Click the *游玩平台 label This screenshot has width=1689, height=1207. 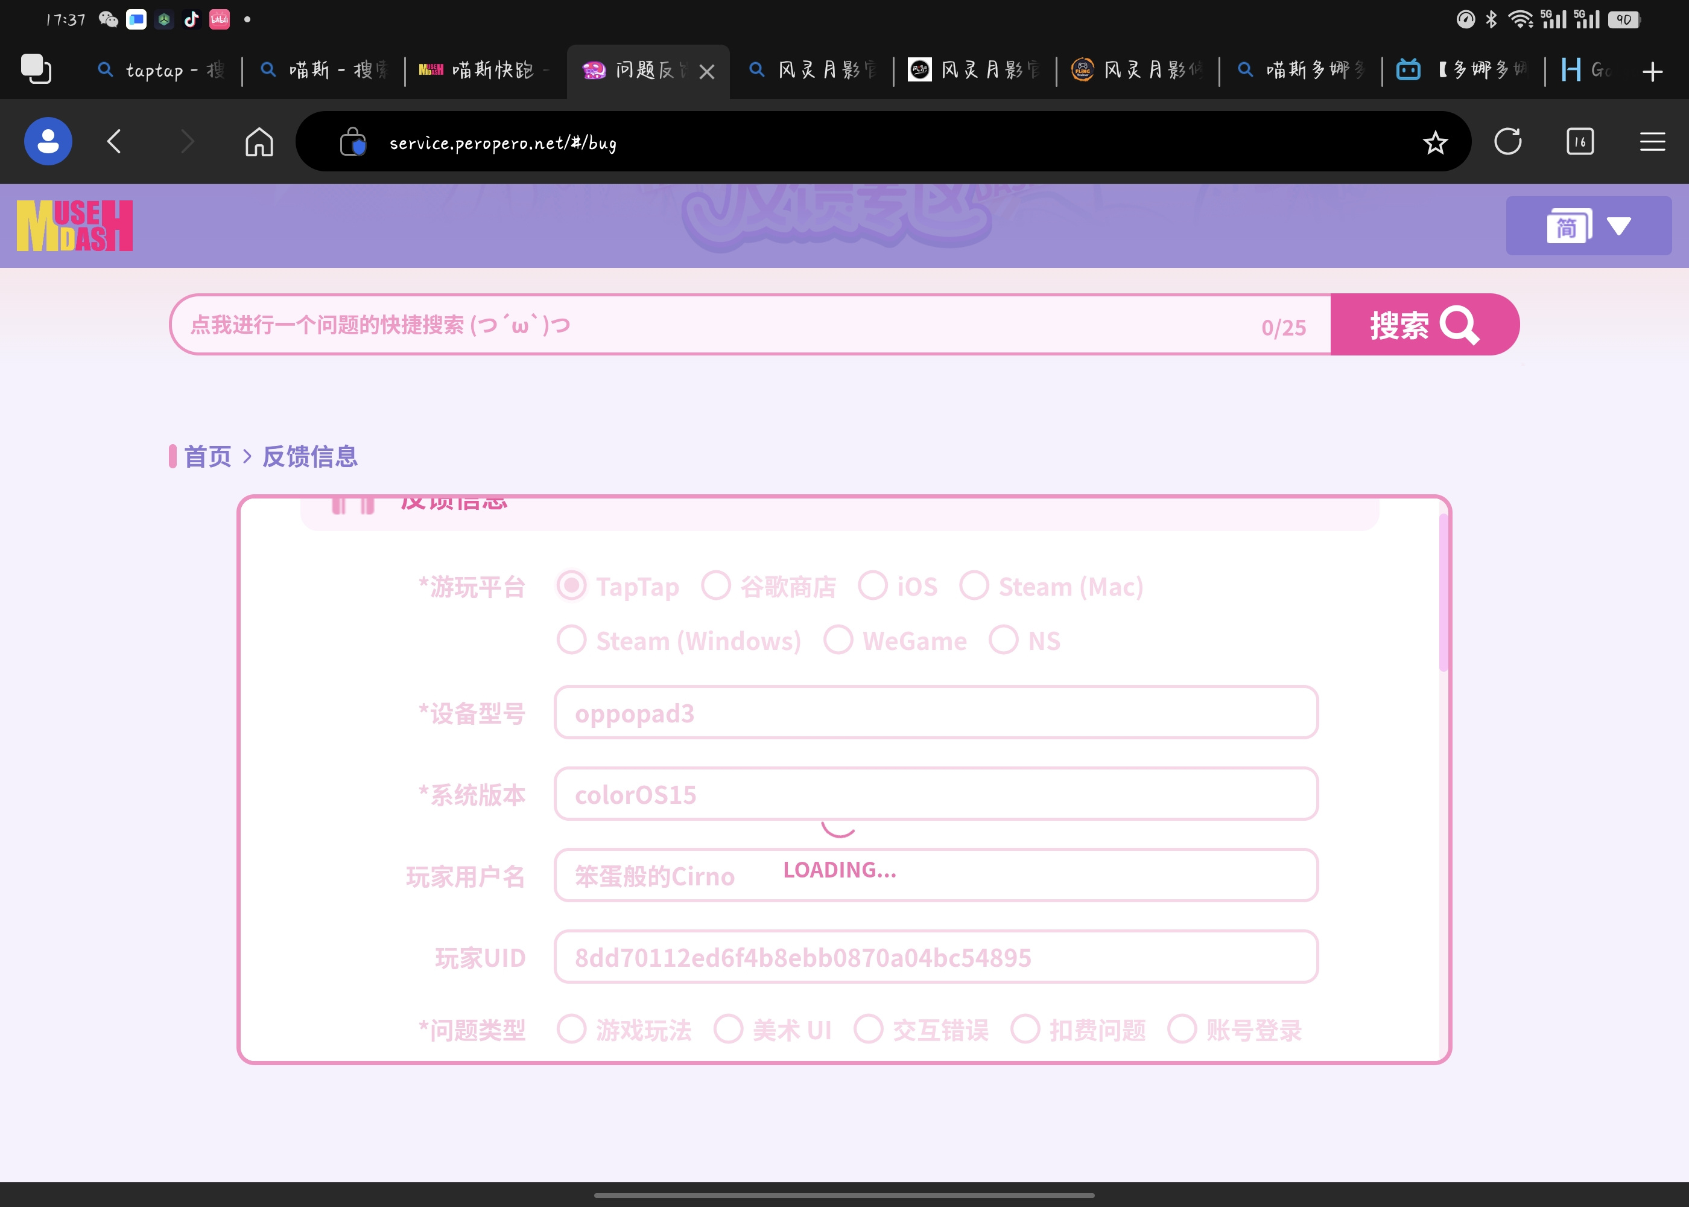click(472, 587)
